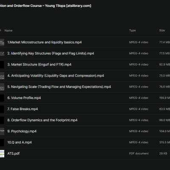This screenshot has height=170, width=170.
Task: Select thumbnail of Identifying Key Structures video
Action: tap(2, 54)
